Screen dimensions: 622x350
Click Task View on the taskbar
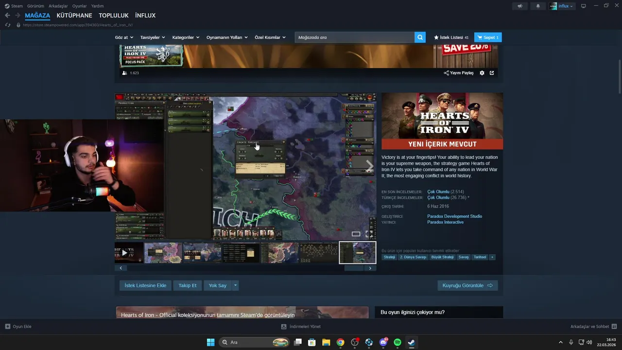tap(298, 342)
